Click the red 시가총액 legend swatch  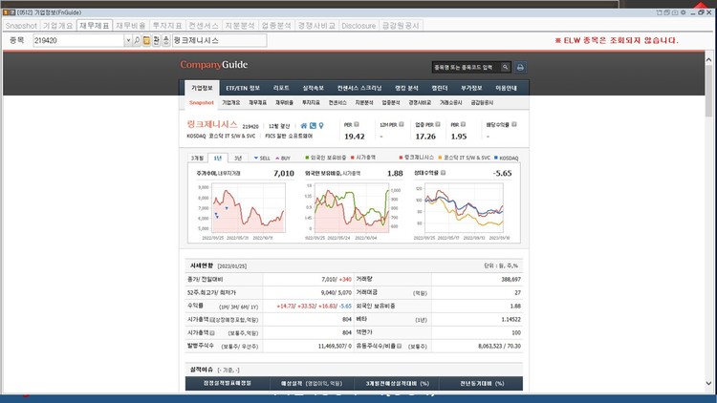[x=353, y=158]
